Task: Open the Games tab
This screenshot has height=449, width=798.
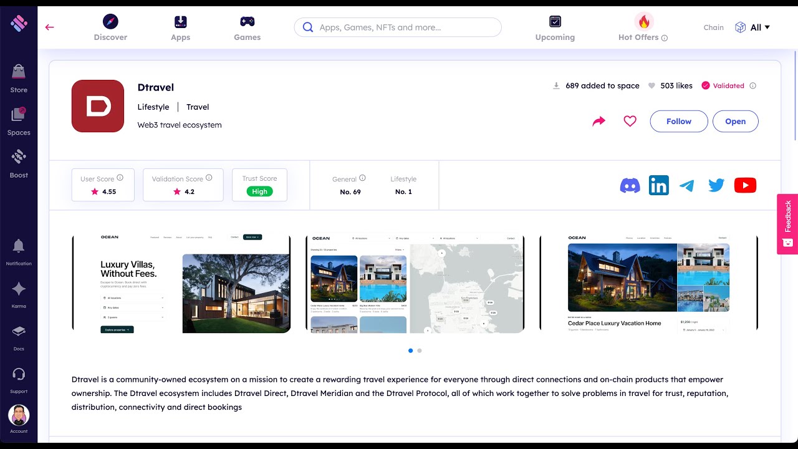Action: 247,28
